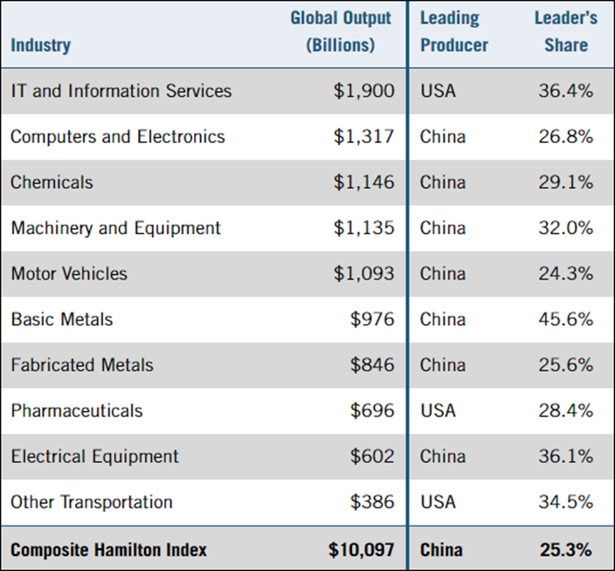Select the $10,097 total output value
The height and width of the screenshot is (571, 615).
[361, 550]
